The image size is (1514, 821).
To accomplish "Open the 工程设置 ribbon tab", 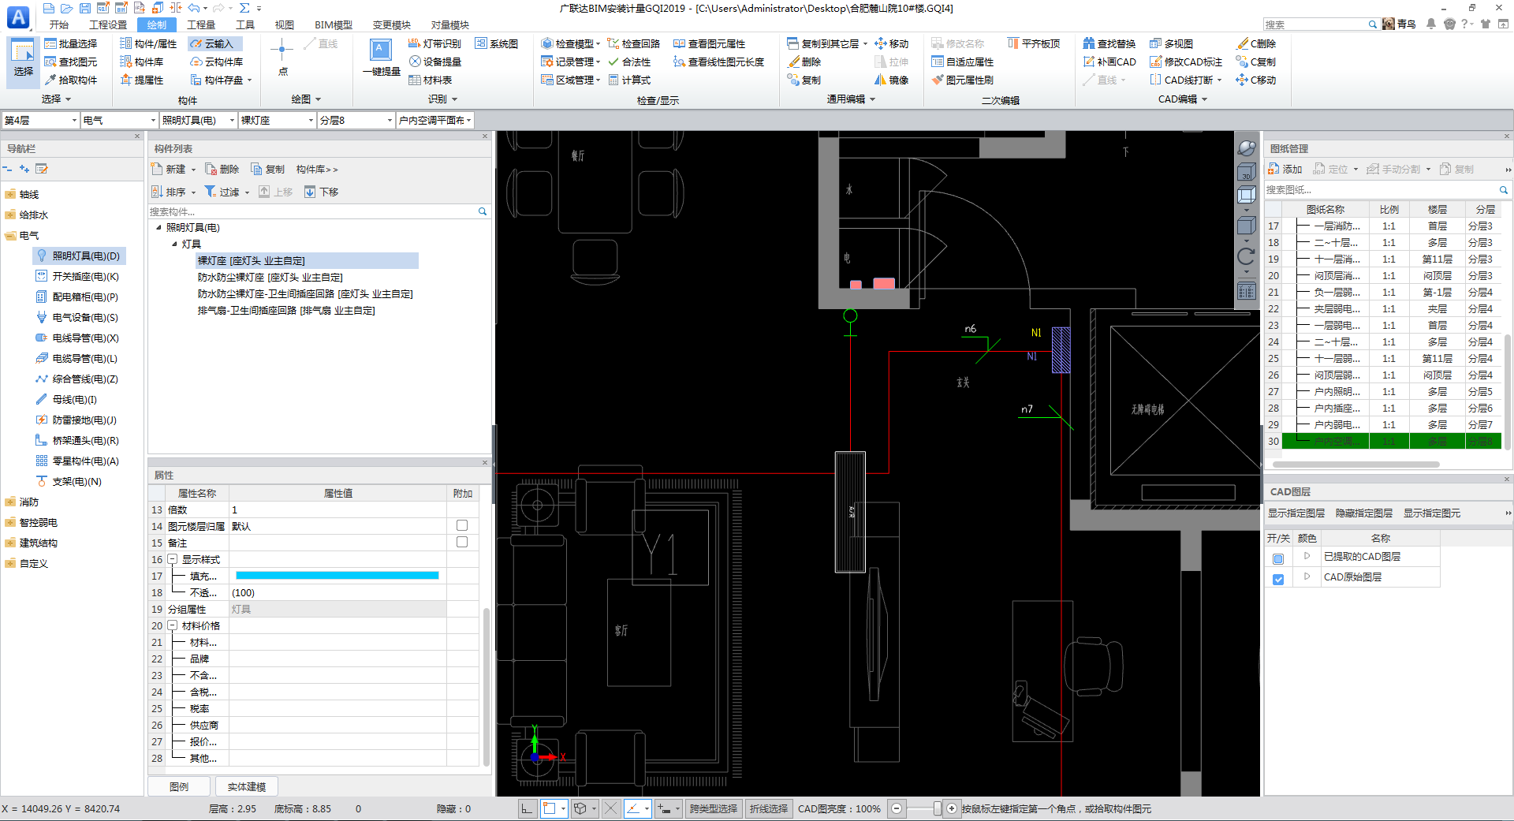I will [x=108, y=24].
